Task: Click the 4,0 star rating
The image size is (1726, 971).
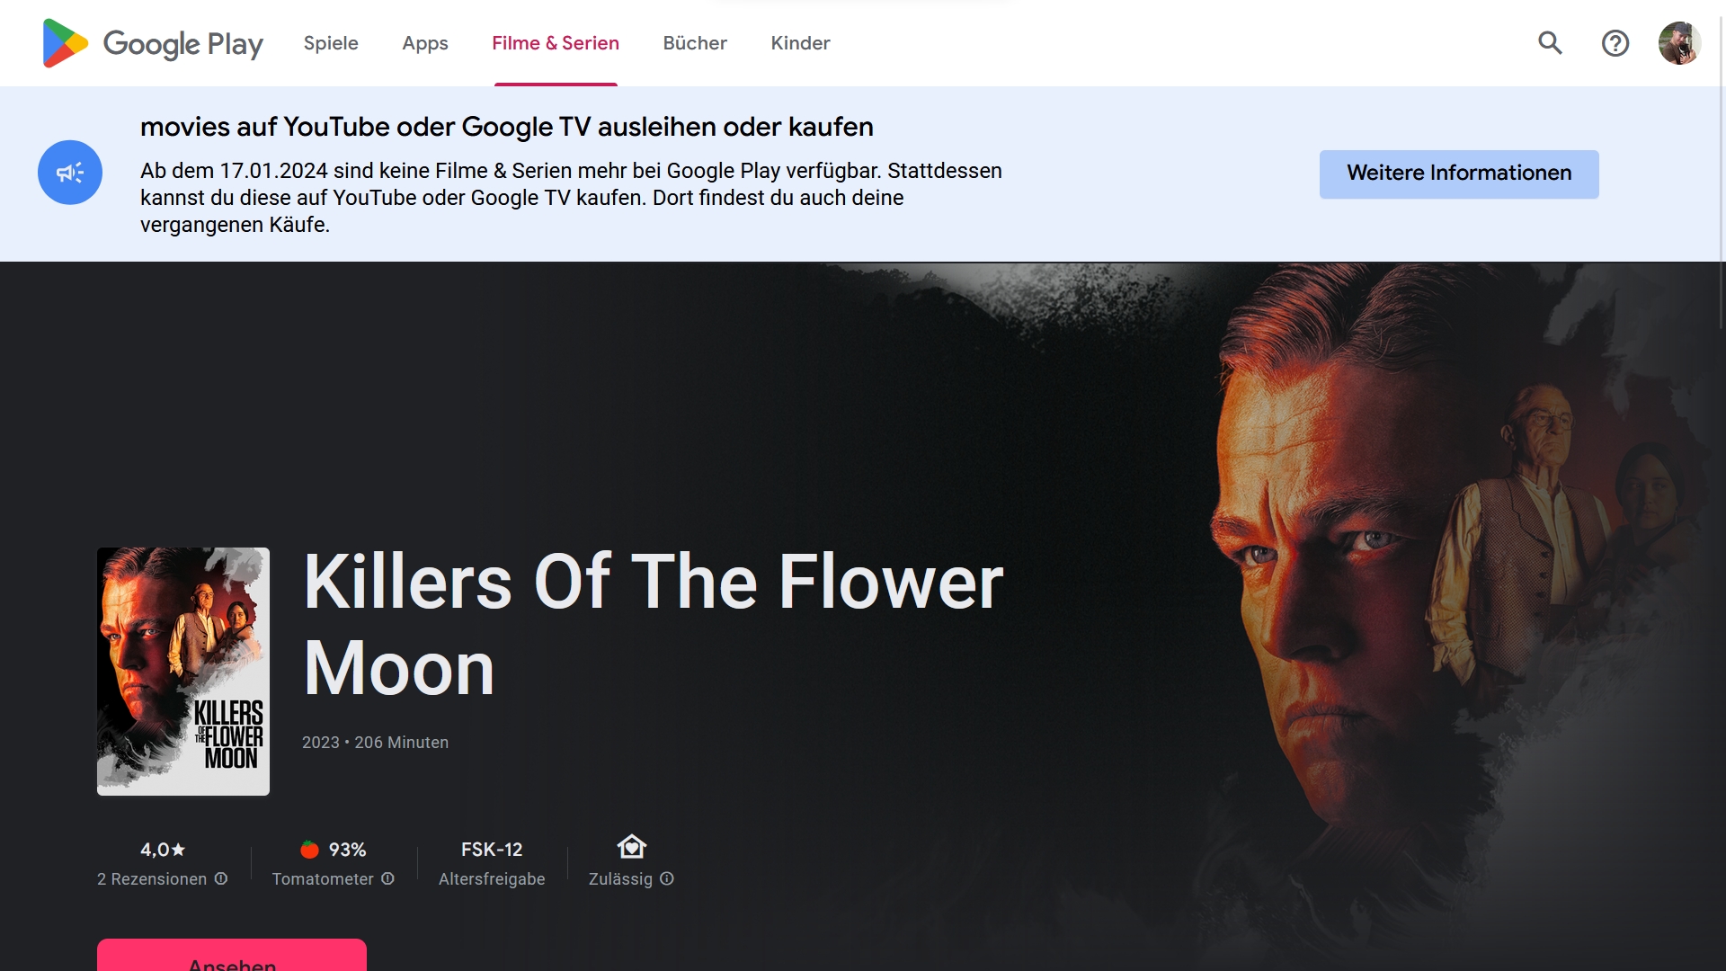Action: pos(163,850)
